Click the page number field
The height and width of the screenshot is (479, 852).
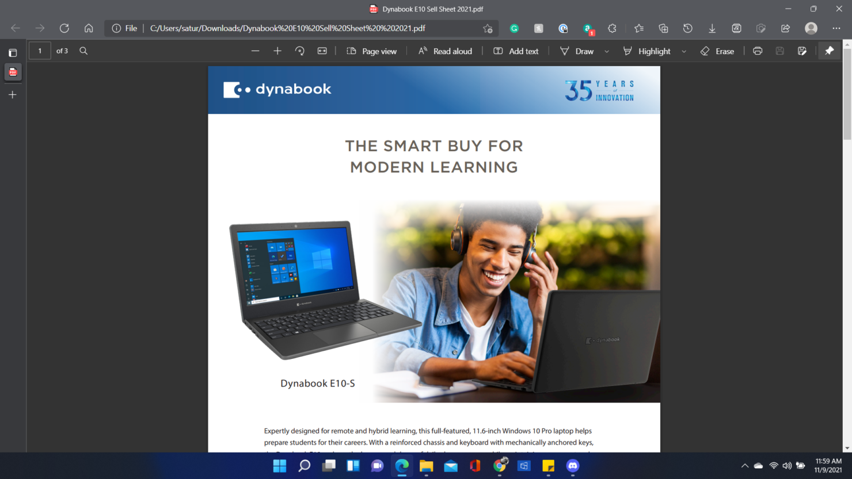point(40,51)
